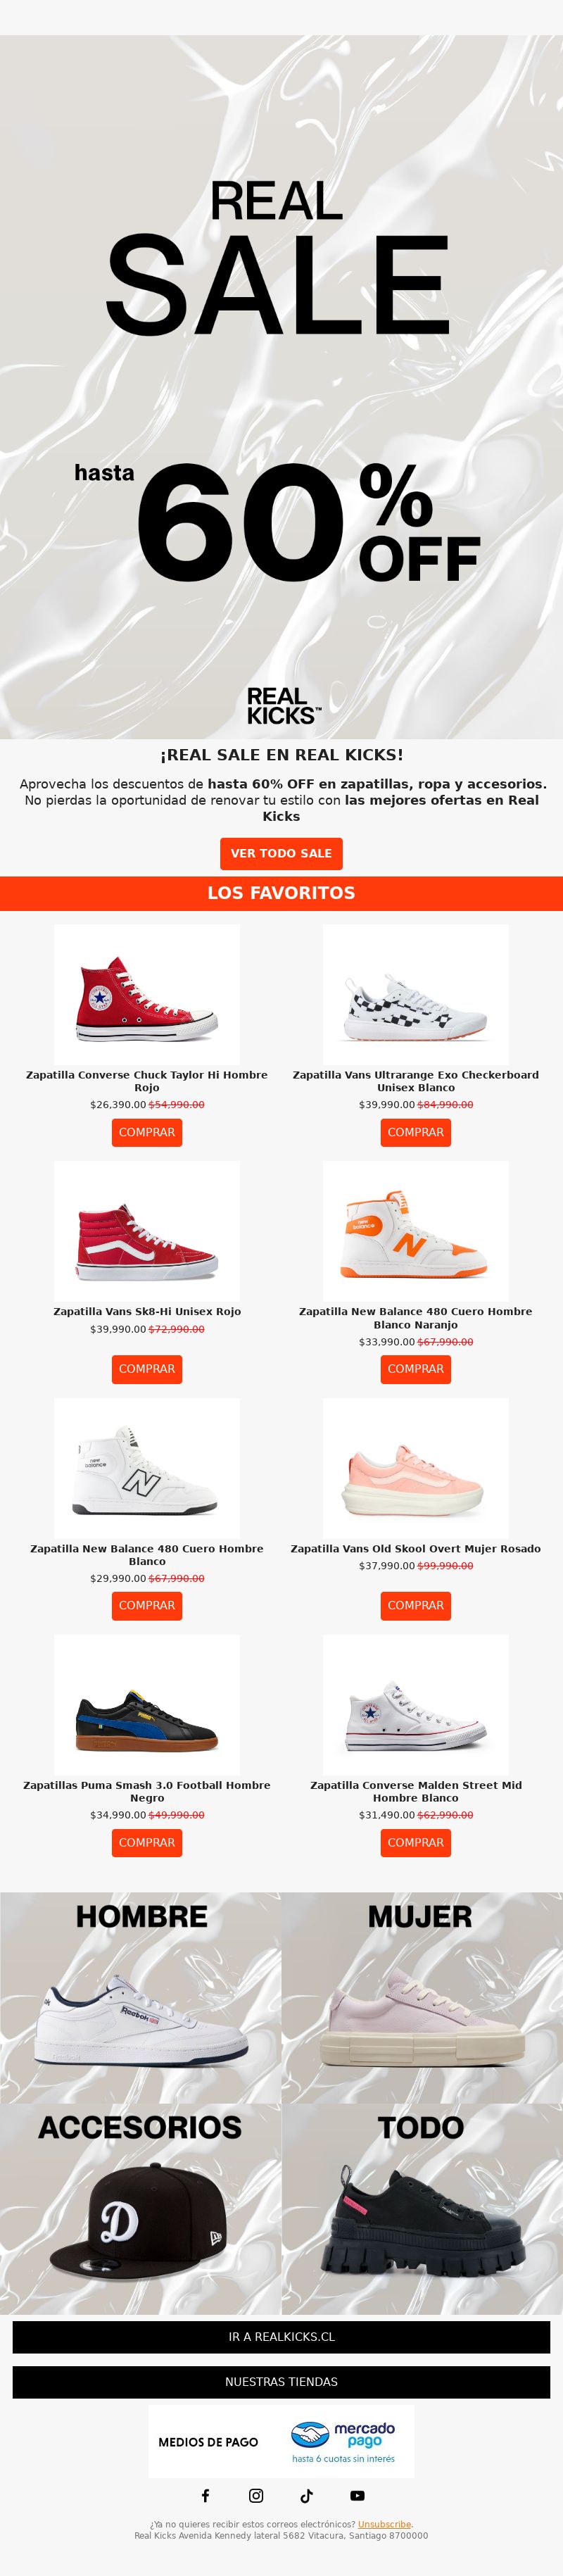Open the TikTok icon in footer

307,2495
